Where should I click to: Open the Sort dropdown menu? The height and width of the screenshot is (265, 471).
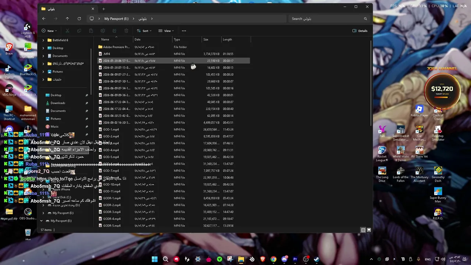(x=144, y=31)
